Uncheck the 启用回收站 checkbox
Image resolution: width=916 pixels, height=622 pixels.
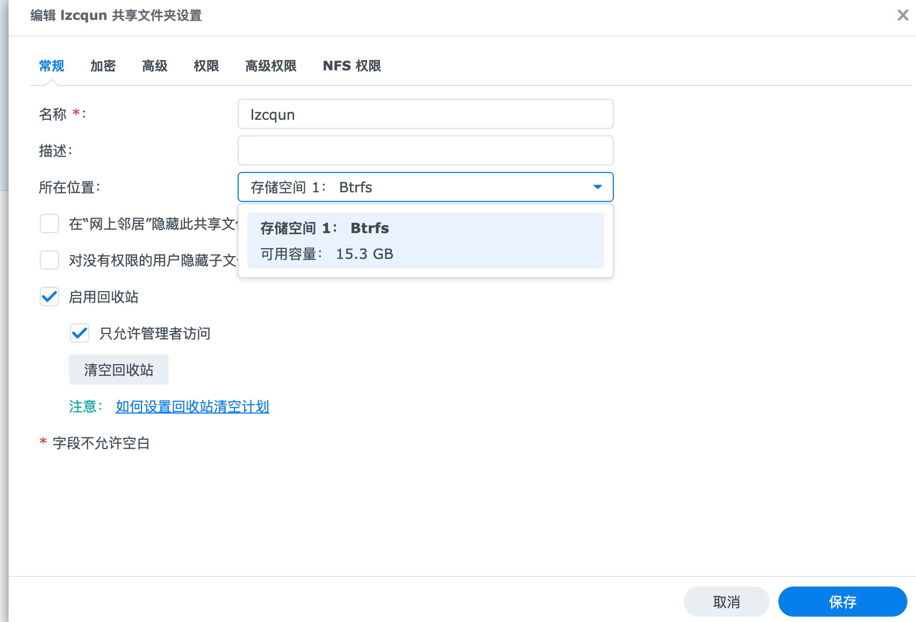pyautogui.click(x=49, y=296)
